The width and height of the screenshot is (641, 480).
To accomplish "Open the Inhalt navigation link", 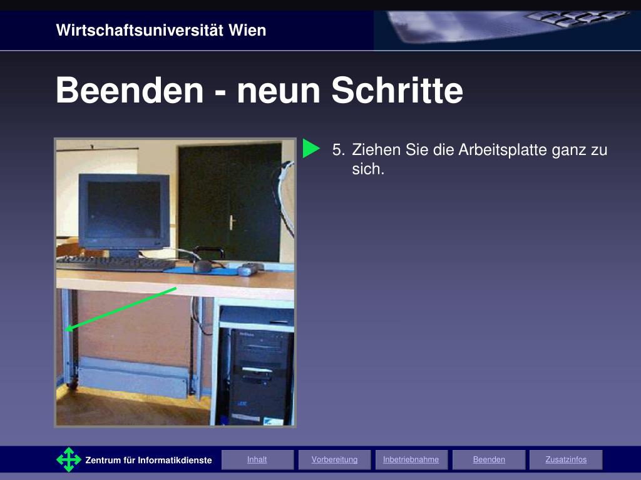I will [x=257, y=459].
